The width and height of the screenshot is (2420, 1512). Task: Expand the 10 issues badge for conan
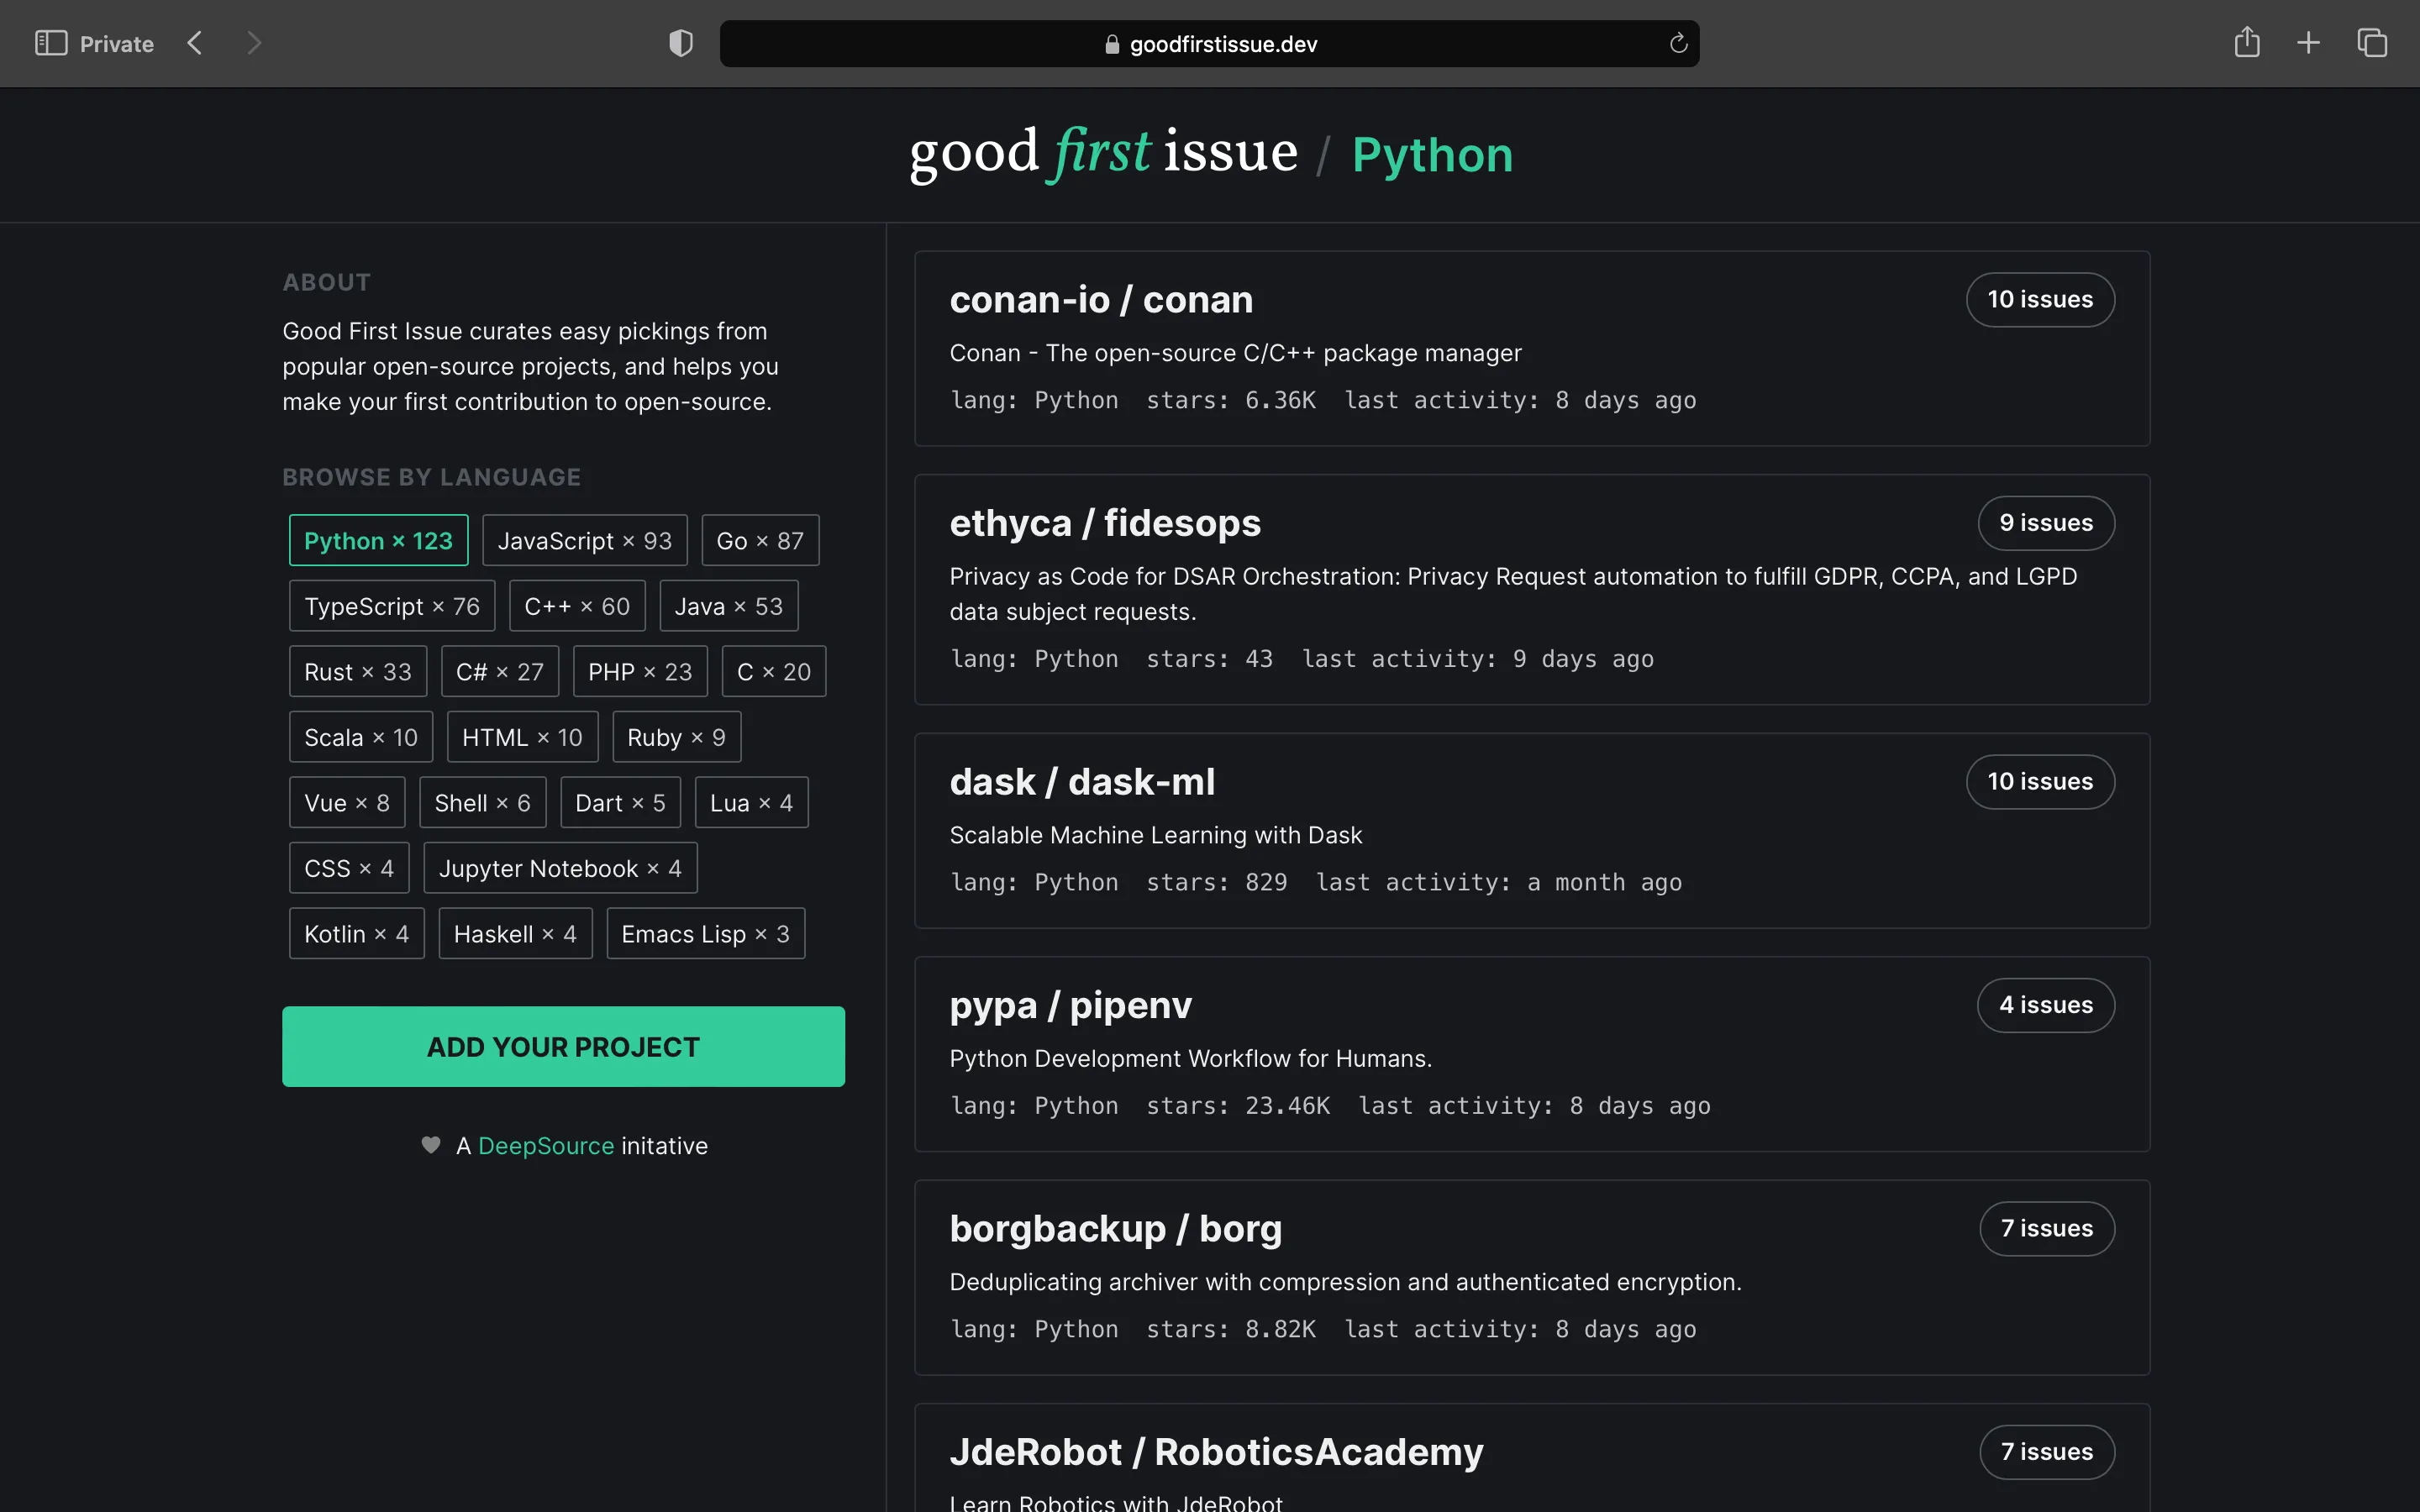[2040, 299]
